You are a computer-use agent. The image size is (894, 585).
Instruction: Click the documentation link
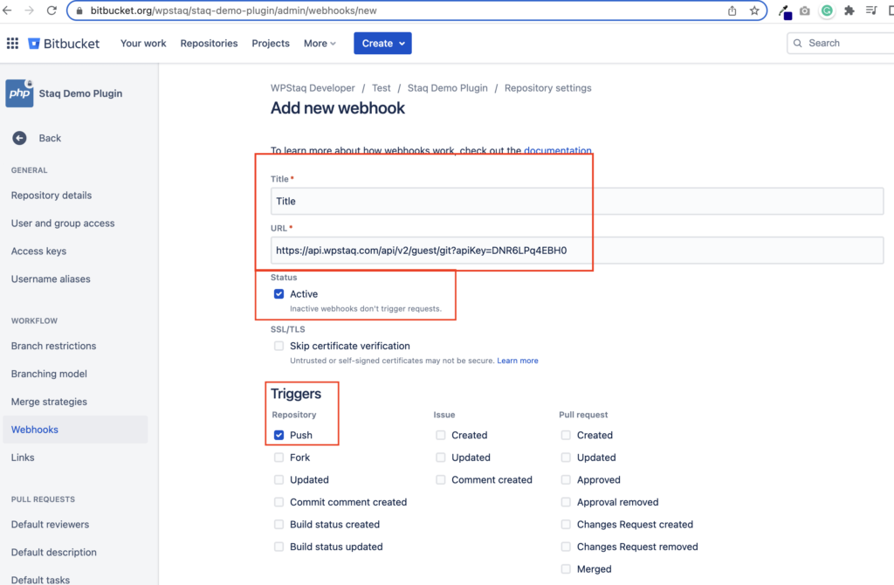(558, 150)
